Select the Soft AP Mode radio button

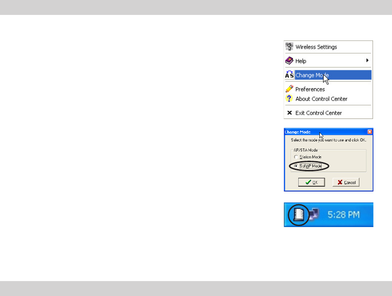tap(296, 166)
